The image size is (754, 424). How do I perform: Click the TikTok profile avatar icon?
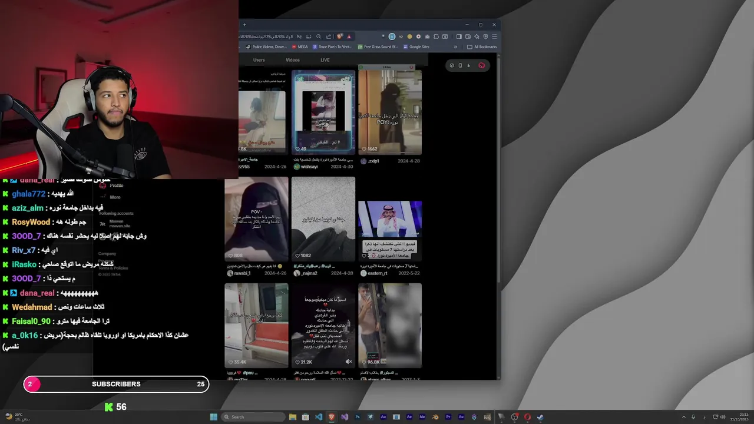482,65
